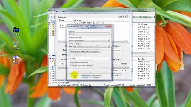Click status bar text Каталог: 6 файла(ов)

pos(141,85)
